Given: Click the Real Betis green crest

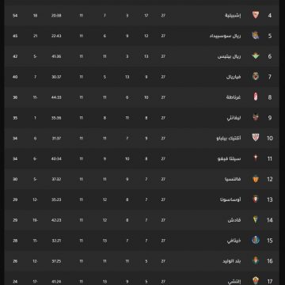Looking at the screenshot, I should [256, 56].
